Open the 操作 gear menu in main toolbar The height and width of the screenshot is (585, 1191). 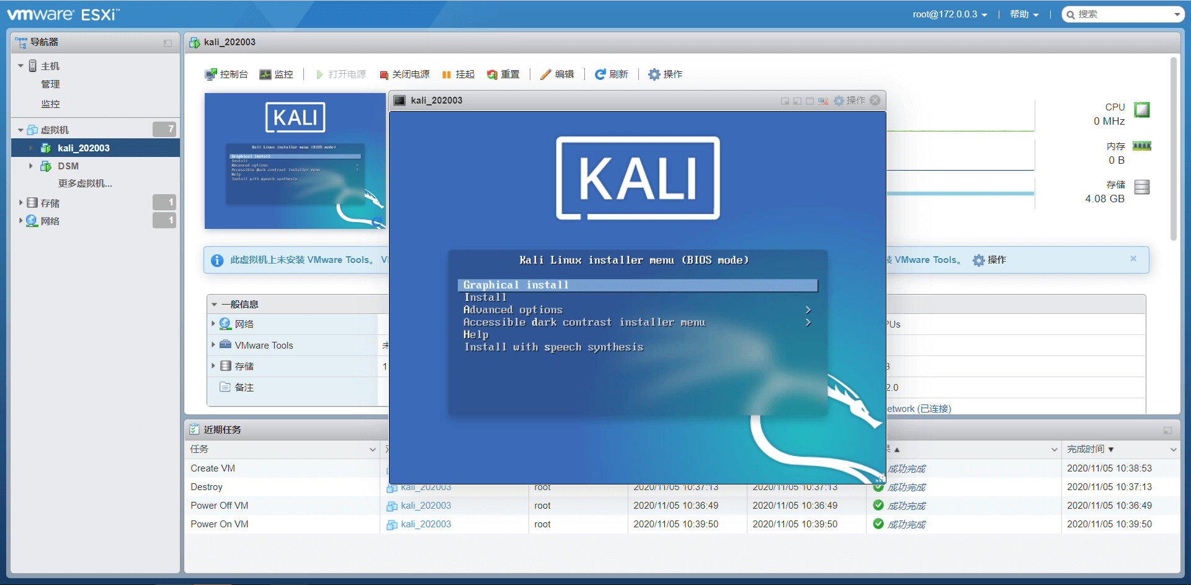(x=665, y=74)
